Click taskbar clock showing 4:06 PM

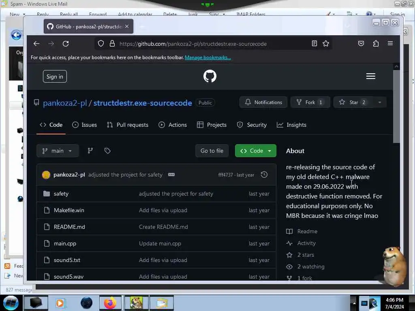point(394,303)
